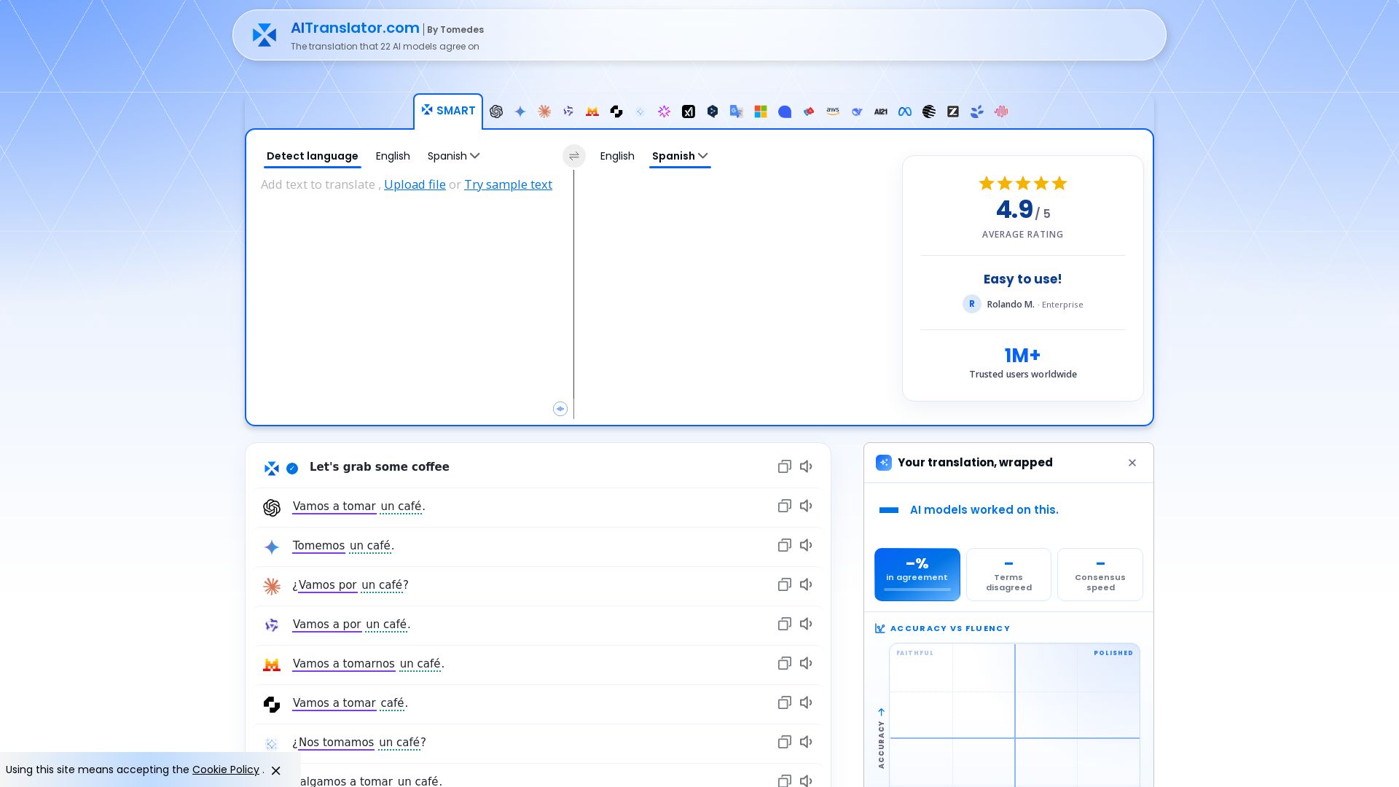This screenshot has width=1399, height=787.
Task: Open the AITranslator.com home link
Action: (355, 28)
